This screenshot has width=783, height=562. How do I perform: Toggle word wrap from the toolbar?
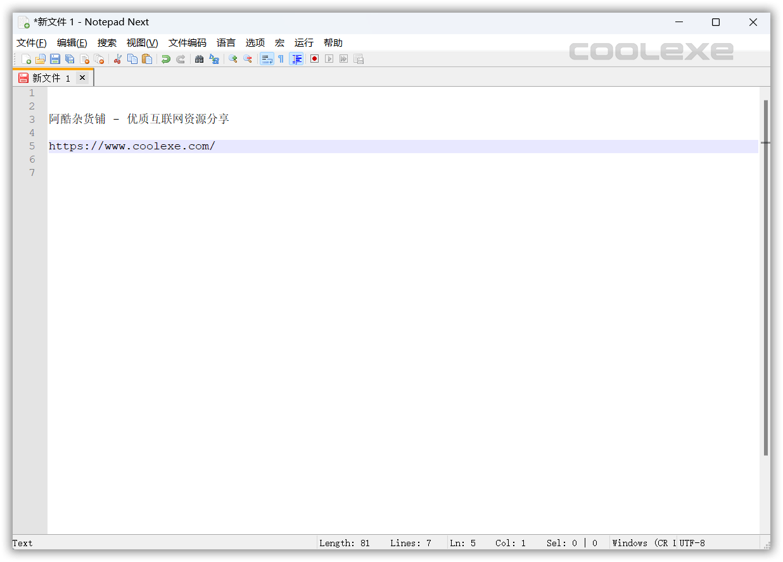(x=267, y=59)
